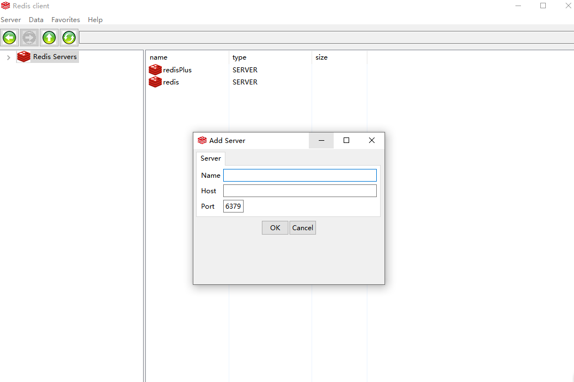Open the Server menu
574x382 pixels.
coord(10,20)
